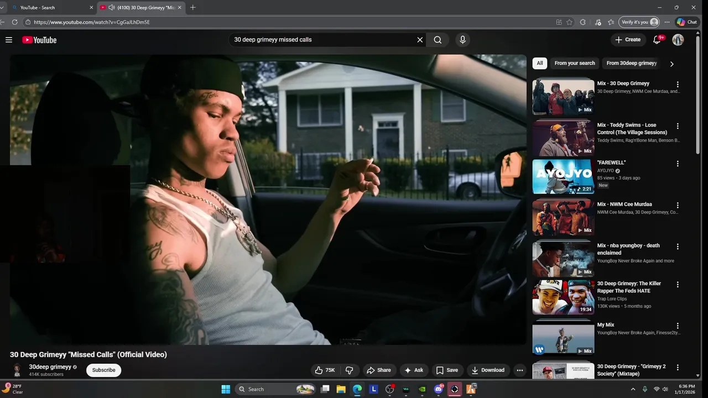Open the Create menu
The width and height of the screenshot is (708, 398).
pyautogui.click(x=628, y=40)
